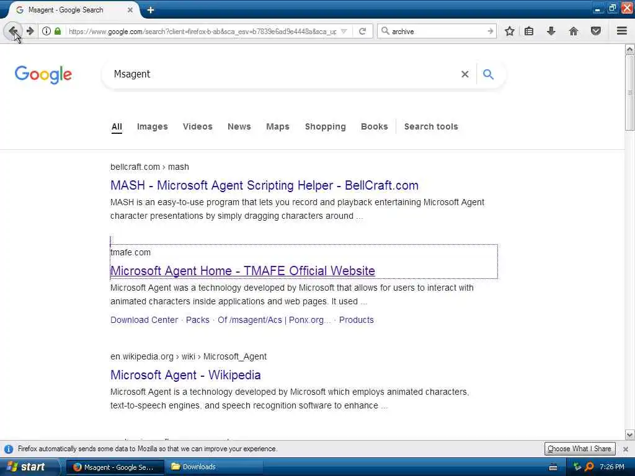Click the green padlock security icon
635x476 pixels.
coord(58,31)
